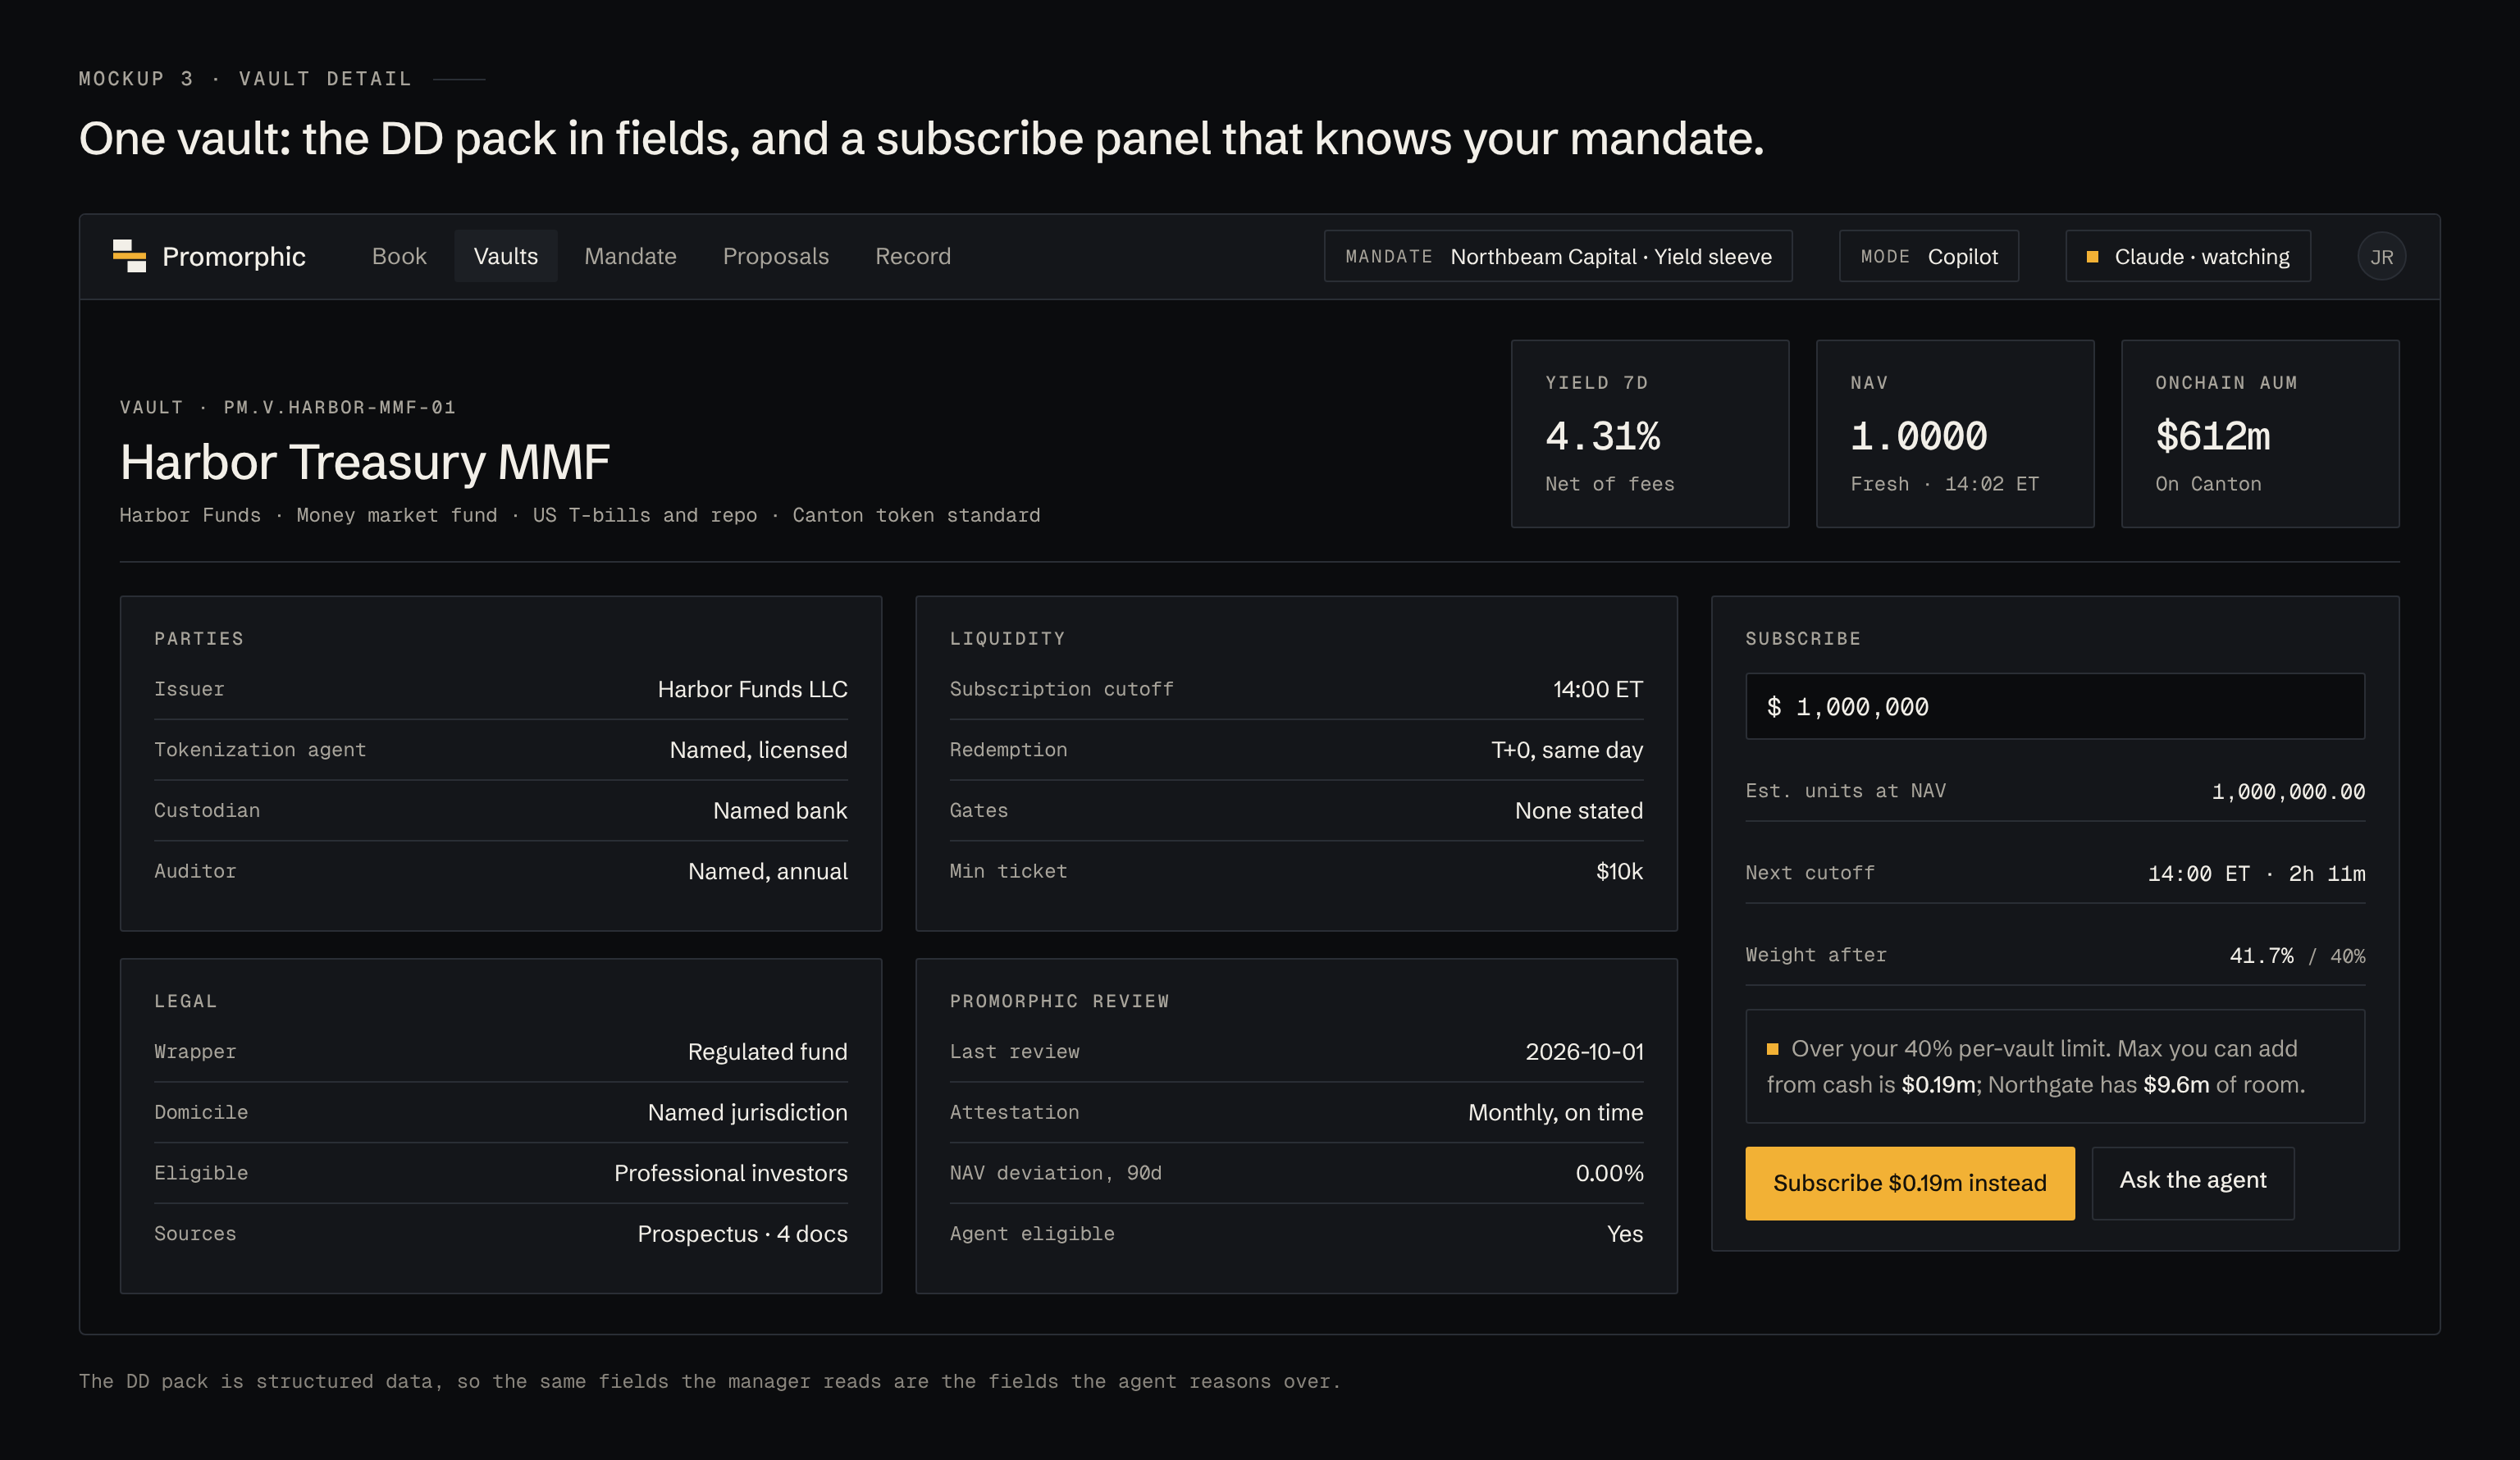Screen dimensions: 2520x1460
Task: Click the Issuer value Harbor Funds LLC
Action: pyautogui.click(x=752, y=689)
